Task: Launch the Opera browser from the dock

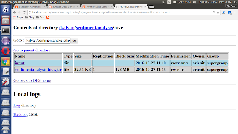Action: tap(6, 51)
